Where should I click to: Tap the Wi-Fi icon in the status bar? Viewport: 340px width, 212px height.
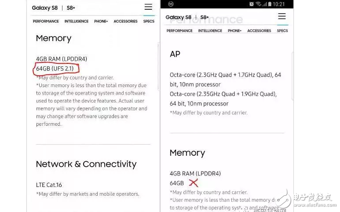click(258, 4)
